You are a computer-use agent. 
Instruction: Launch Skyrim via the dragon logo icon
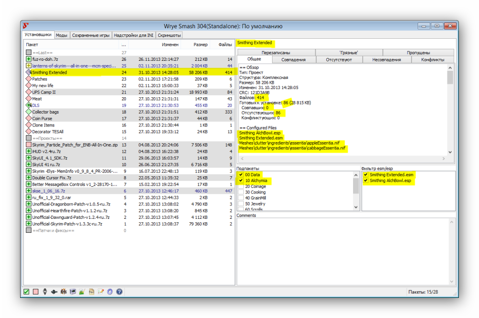point(45,292)
